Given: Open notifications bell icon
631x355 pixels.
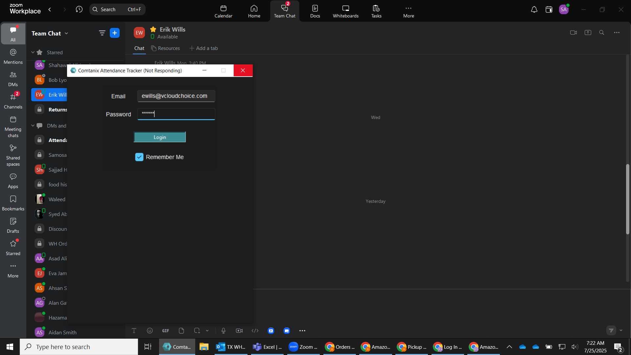Looking at the screenshot, I should (534, 10).
